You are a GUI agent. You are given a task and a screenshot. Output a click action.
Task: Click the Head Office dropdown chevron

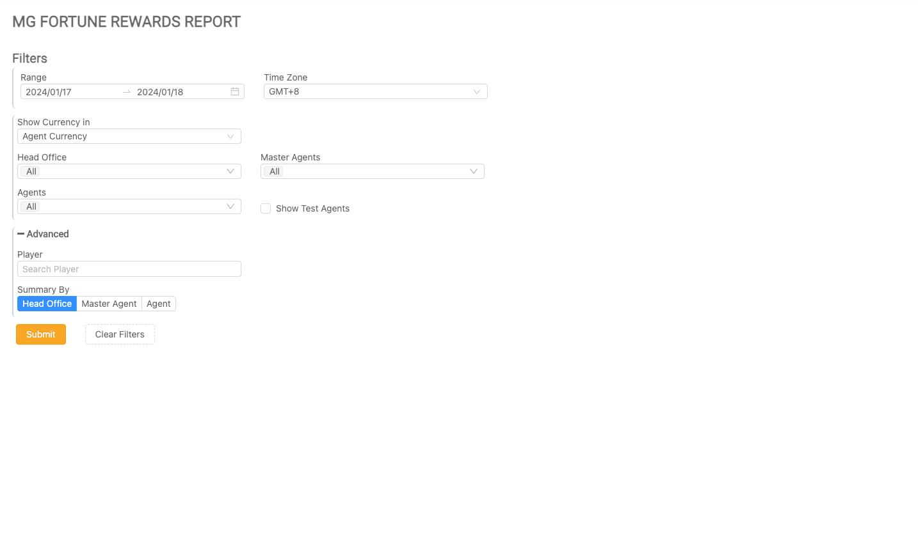[230, 171]
